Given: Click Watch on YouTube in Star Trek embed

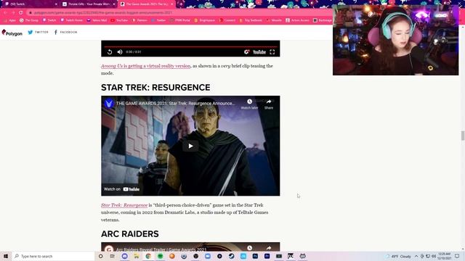Looking at the screenshot, I should coord(121,189).
